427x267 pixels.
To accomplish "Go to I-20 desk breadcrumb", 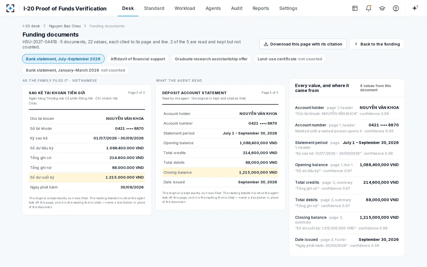I will pyautogui.click(x=31, y=26).
